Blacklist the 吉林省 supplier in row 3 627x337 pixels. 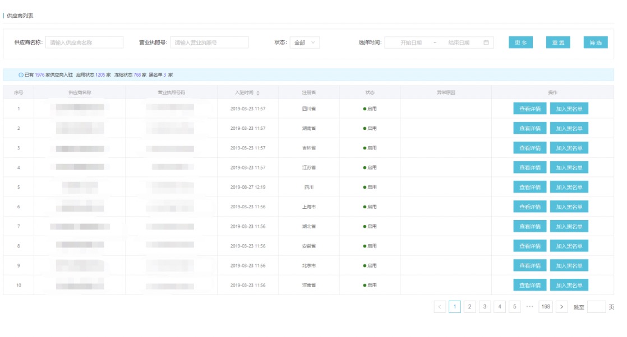[569, 148]
